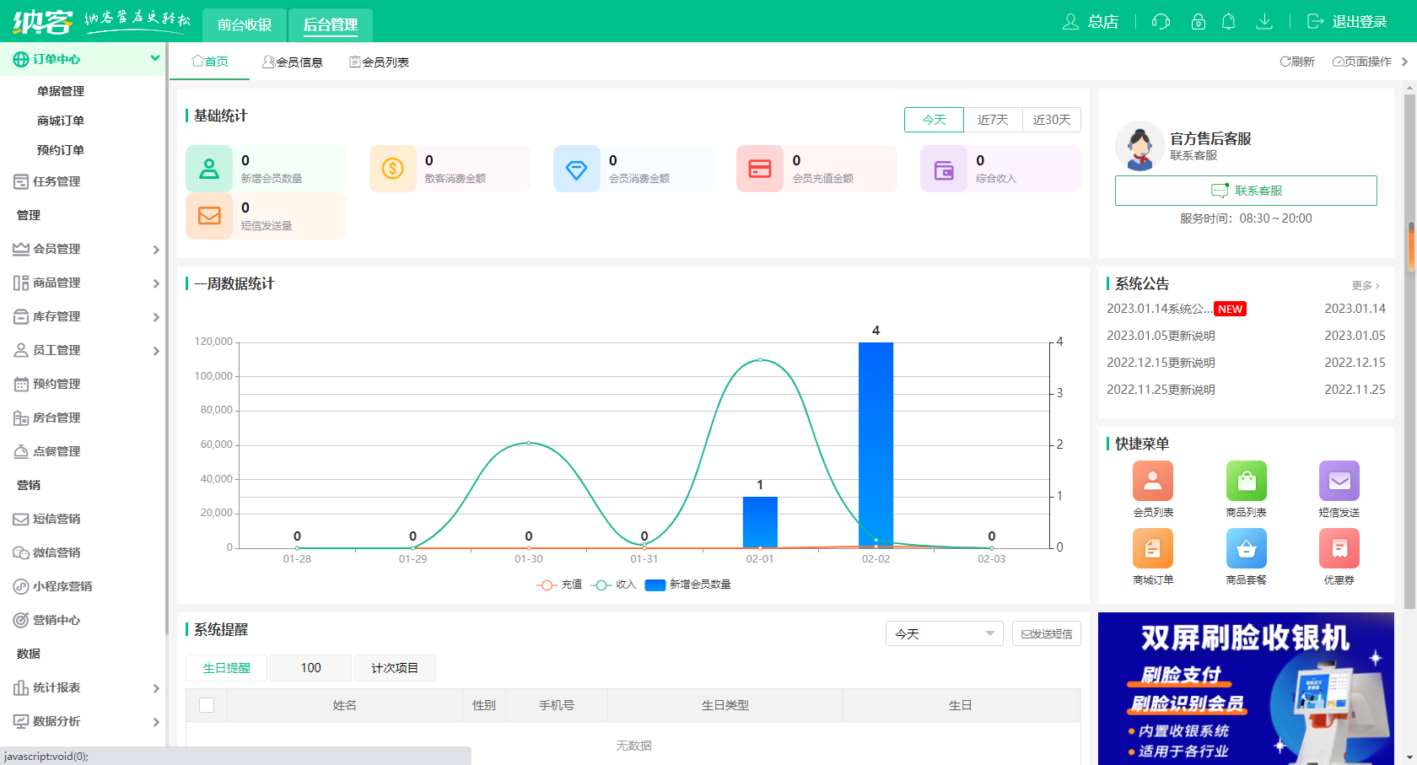Click the headset support icon in header
Viewport: 1417px width, 765px height.
point(1161,22)
